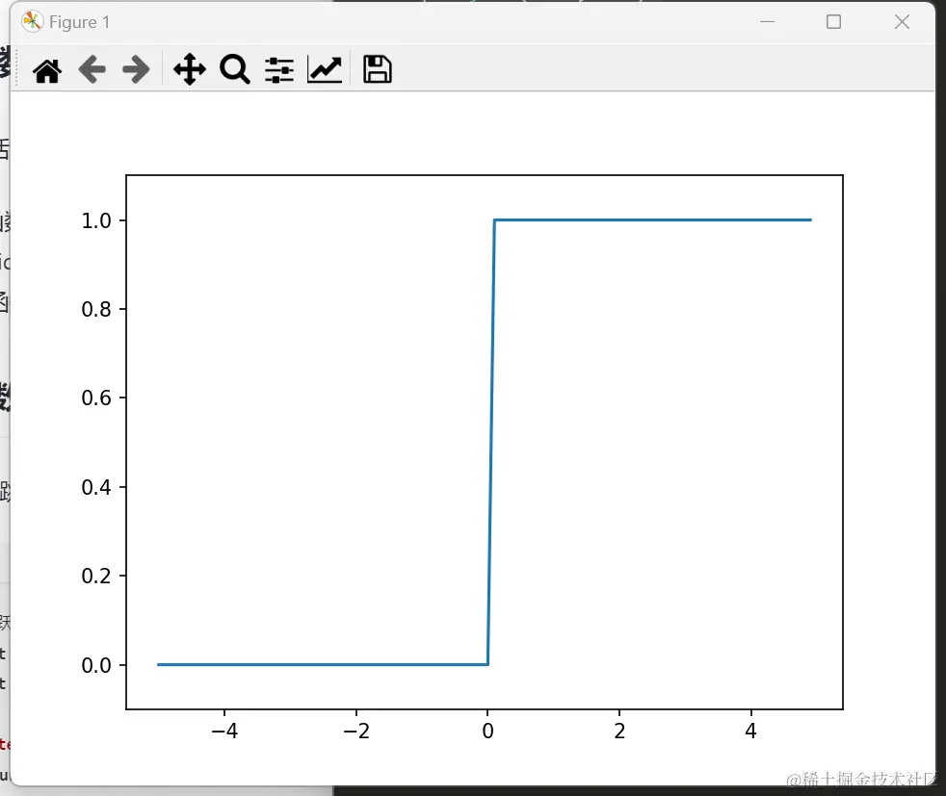Click the y-axis tick label 0.8
Viewport: 946px width, 796px height.
96,310
